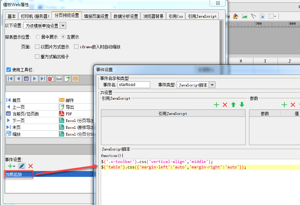Select 末页 item in toolbar button list
This screenshot has width=300, height=205.
(32, 127)
